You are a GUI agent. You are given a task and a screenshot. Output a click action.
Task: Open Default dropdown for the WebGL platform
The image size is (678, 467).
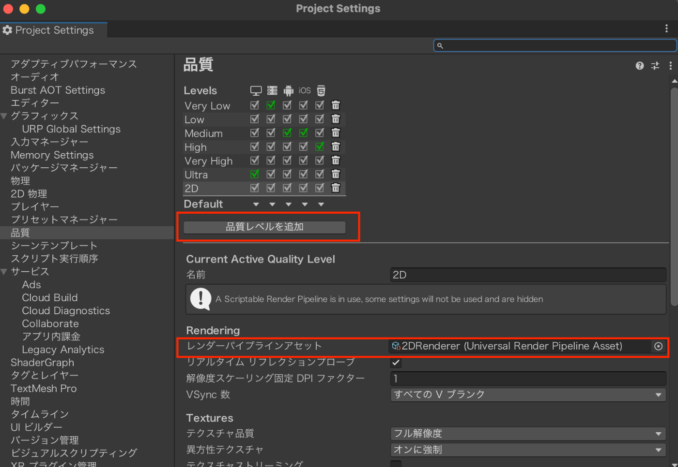321,204
